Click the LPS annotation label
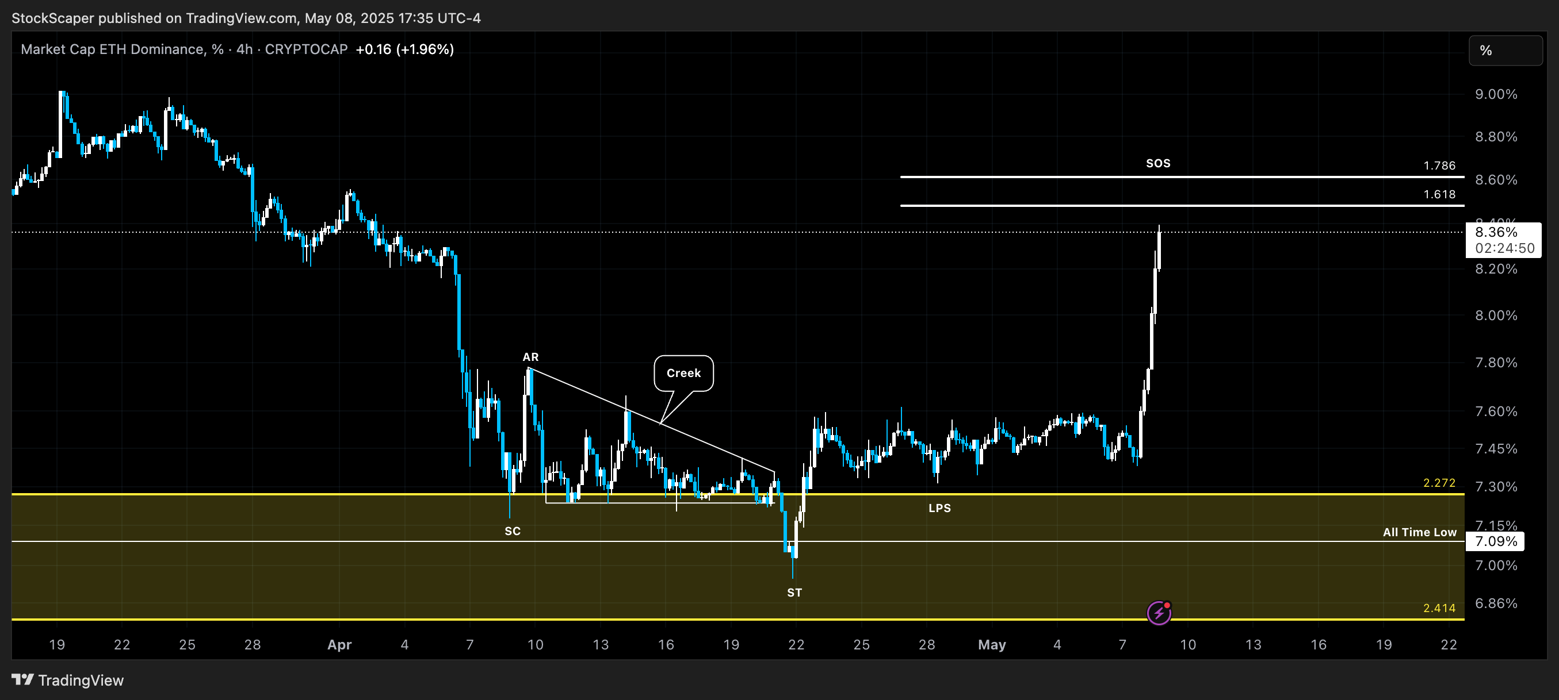The image size is (1559, 700). point(939,508)
